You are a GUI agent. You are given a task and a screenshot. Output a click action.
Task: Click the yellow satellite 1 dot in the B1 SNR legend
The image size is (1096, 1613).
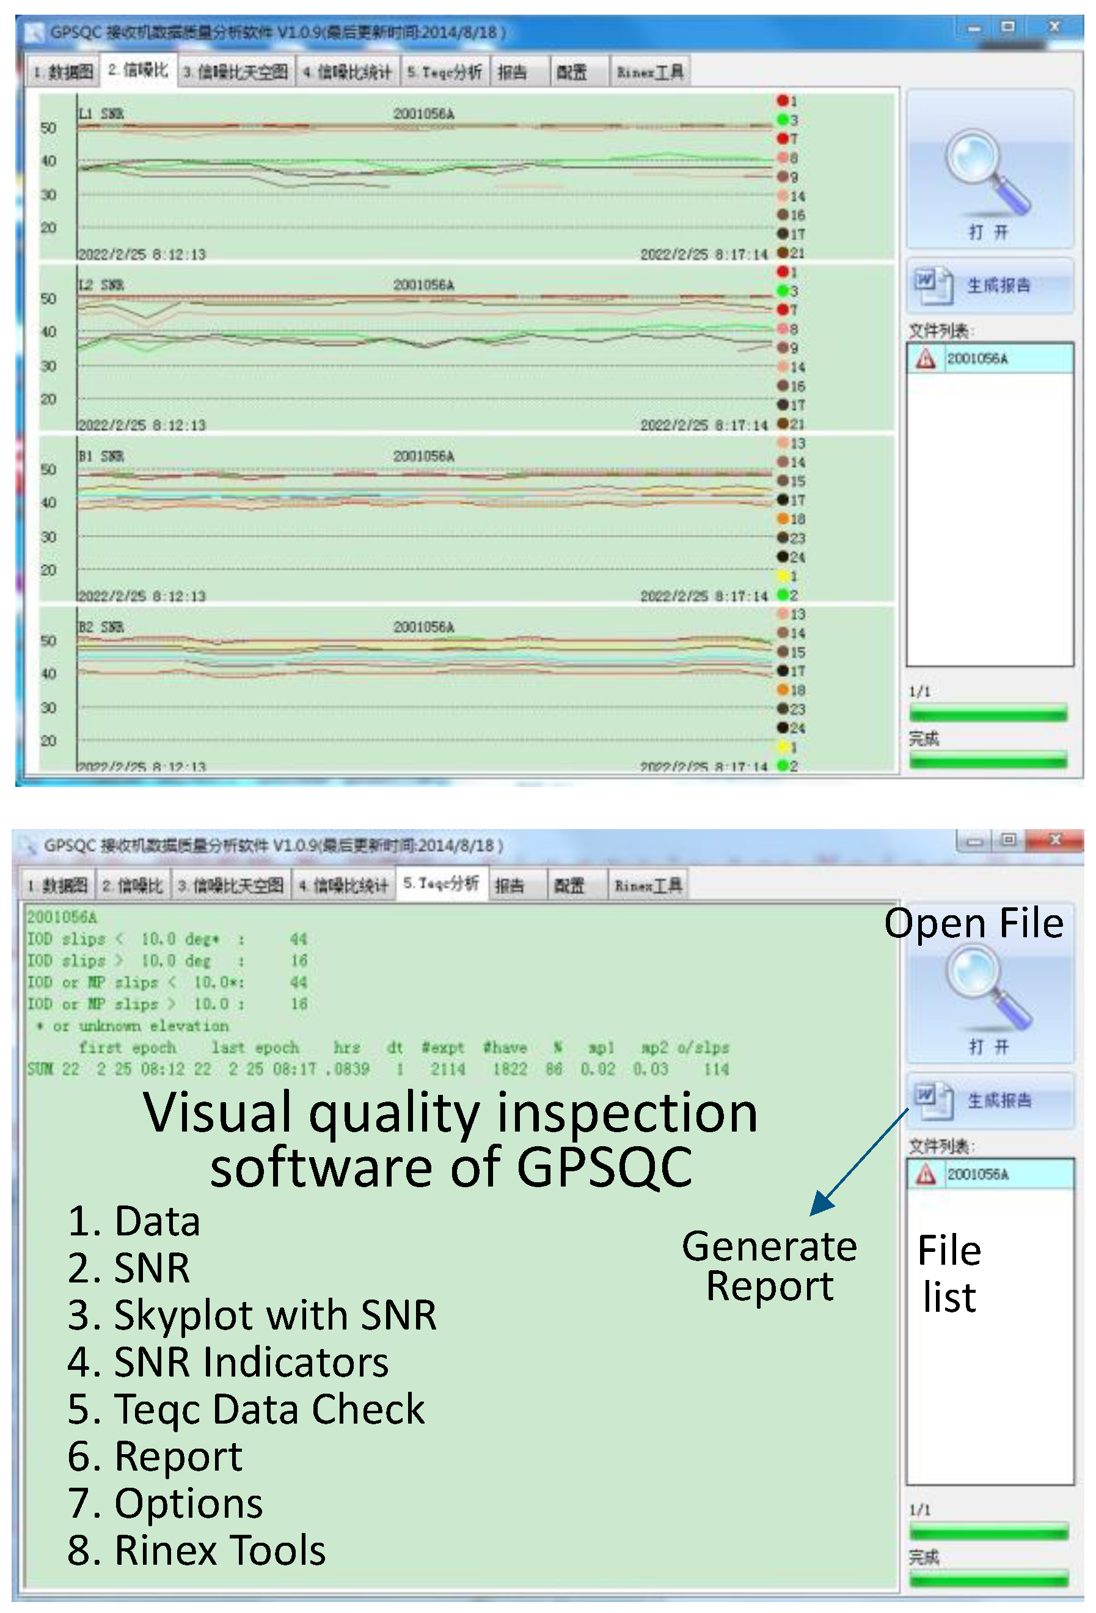point(782,576)
